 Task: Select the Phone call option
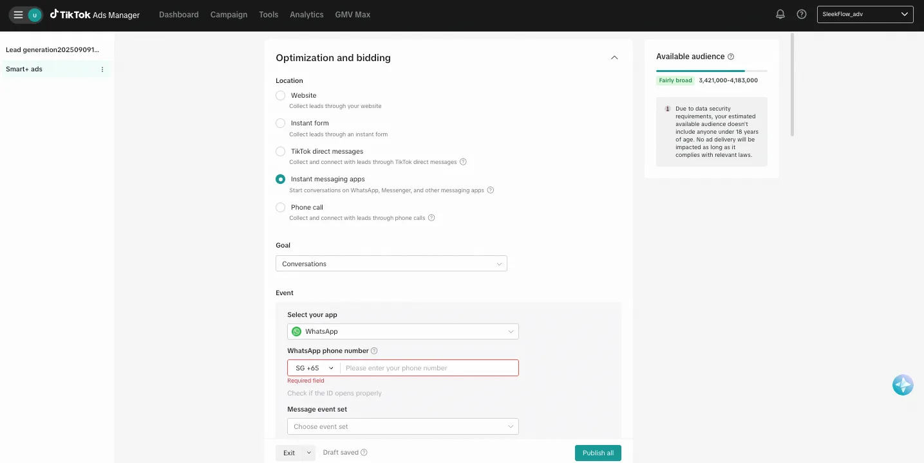(x=280, y=207)
